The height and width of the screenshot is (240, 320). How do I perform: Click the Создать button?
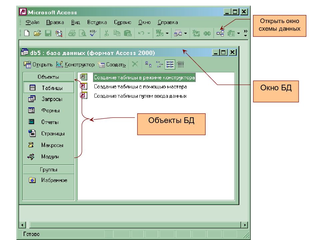[112, 64]
